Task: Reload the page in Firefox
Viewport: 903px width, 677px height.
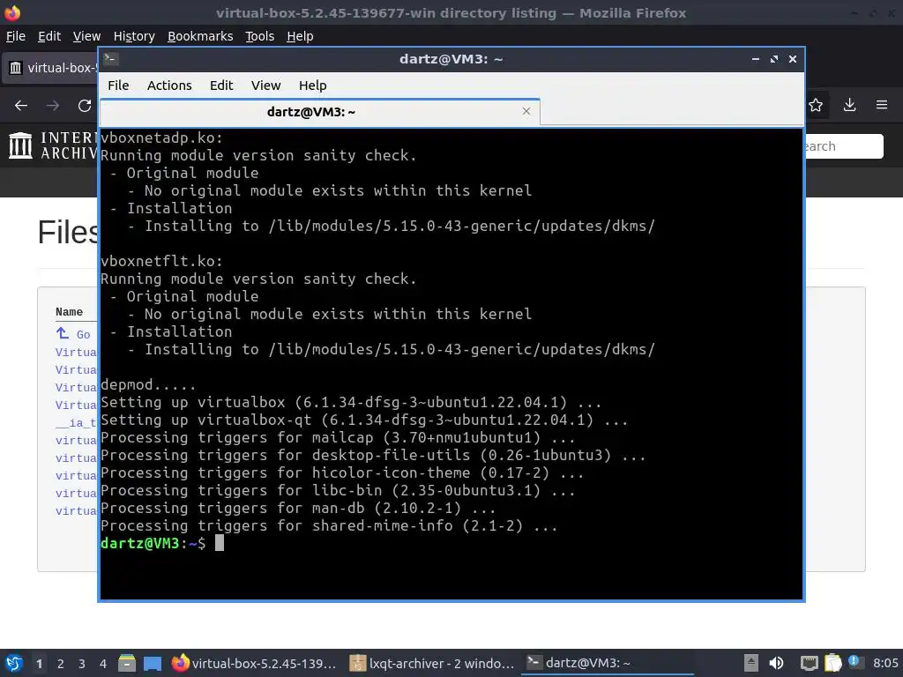Action: [x=85, y=106]
